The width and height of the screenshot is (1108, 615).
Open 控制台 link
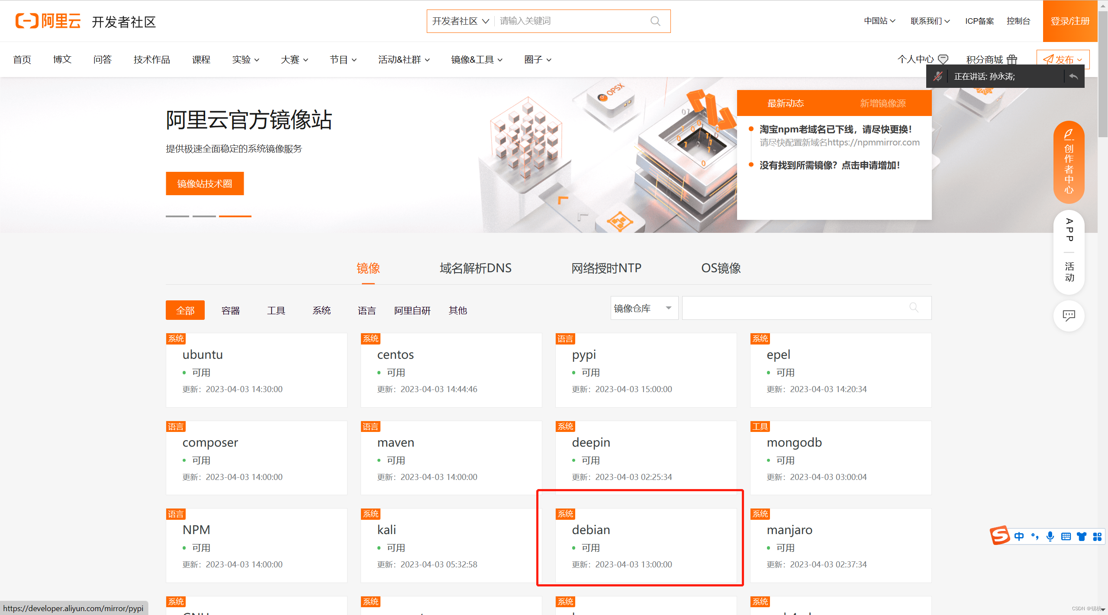pos(1018,21)
